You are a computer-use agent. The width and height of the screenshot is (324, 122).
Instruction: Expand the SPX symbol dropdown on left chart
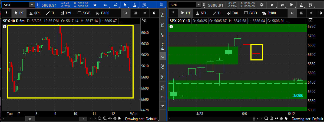(x=32, y=5)
